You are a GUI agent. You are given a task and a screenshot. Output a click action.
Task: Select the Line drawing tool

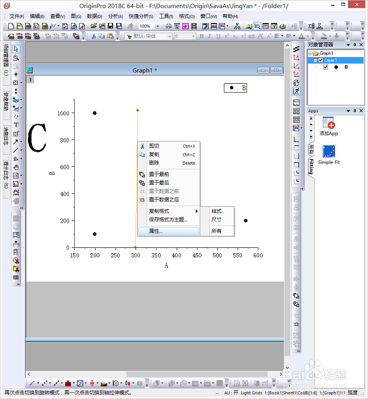[x=16, y=150]
